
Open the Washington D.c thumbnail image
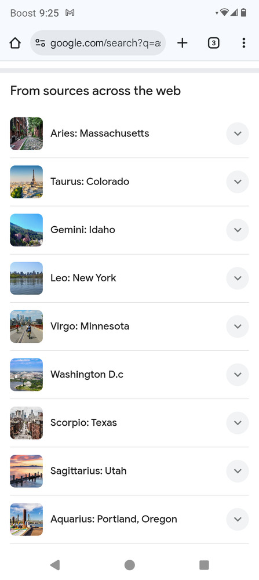pyautogui.click(x=26, y=375)
